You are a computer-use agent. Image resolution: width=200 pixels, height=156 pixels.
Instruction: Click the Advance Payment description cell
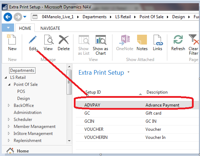[x=162, y=105]
